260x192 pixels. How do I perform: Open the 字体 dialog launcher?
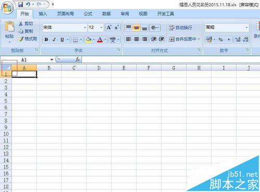click(119, 50)
